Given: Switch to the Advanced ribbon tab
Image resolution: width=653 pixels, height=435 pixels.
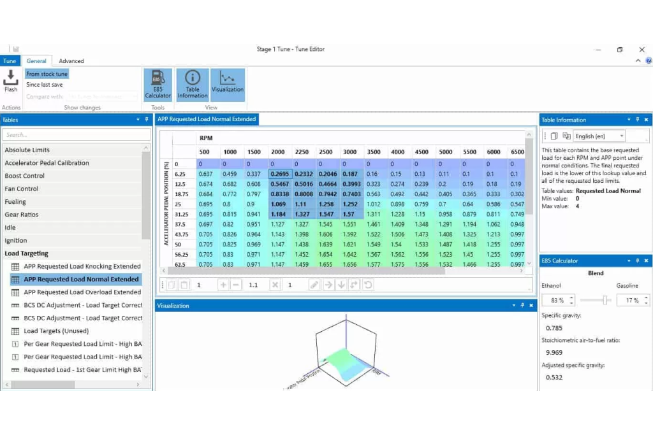Looking at the screenshot, I should (71, 61).
